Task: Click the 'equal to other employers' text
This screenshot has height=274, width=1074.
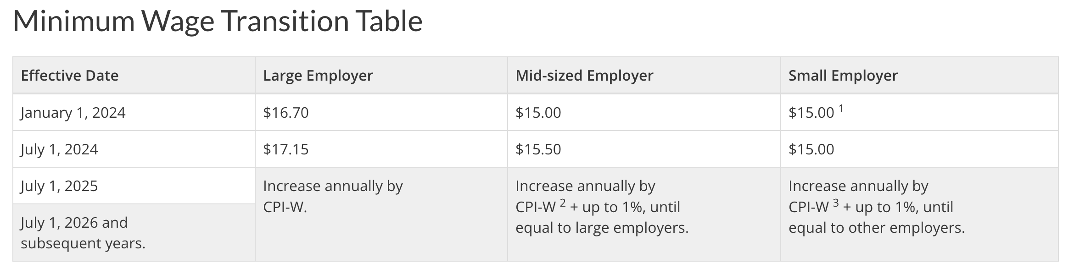Action: coord(876,228)
